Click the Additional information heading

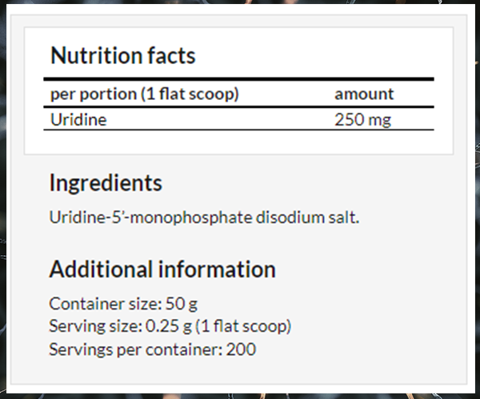pyautogui.click(x=162, y=269)
